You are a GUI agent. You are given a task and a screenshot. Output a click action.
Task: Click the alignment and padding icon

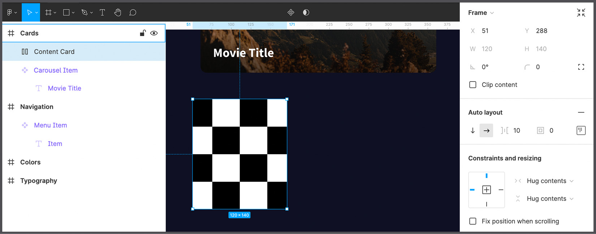tap(581, 130)
